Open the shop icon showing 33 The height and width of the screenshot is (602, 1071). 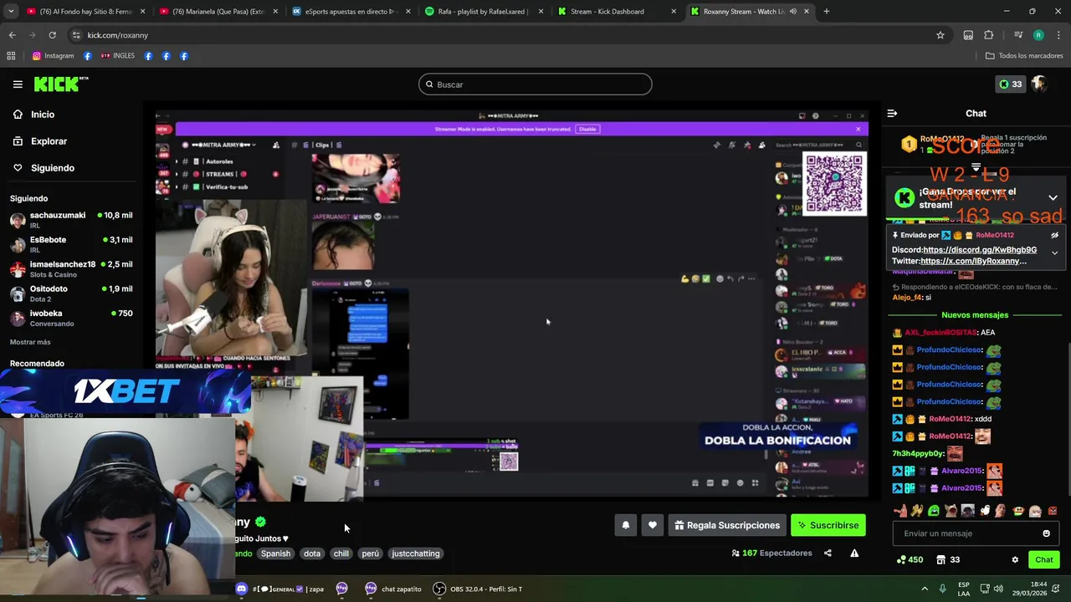point(948,559)
